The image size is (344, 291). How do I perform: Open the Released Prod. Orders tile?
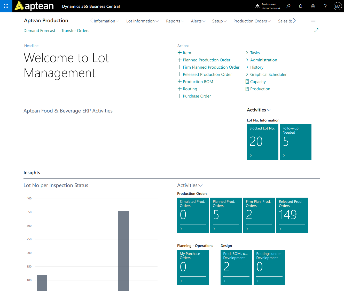click(x=292, y=215)
